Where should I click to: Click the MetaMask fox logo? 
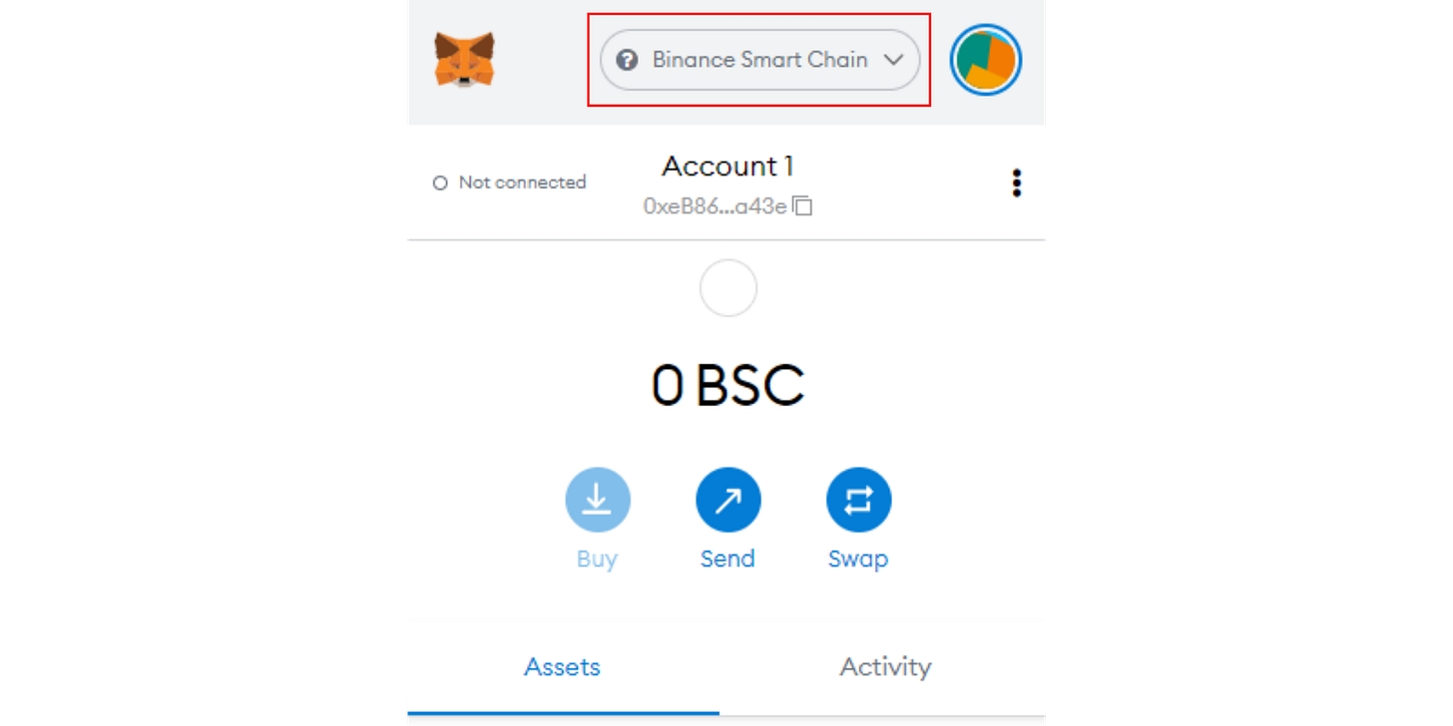(464, 60)
